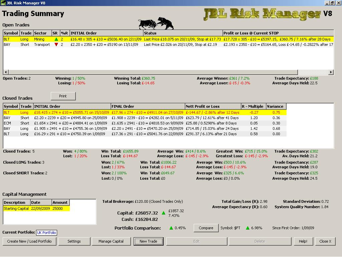
Task: Click the green triangle beside 6.98%
Action: [x=247, y=228]
